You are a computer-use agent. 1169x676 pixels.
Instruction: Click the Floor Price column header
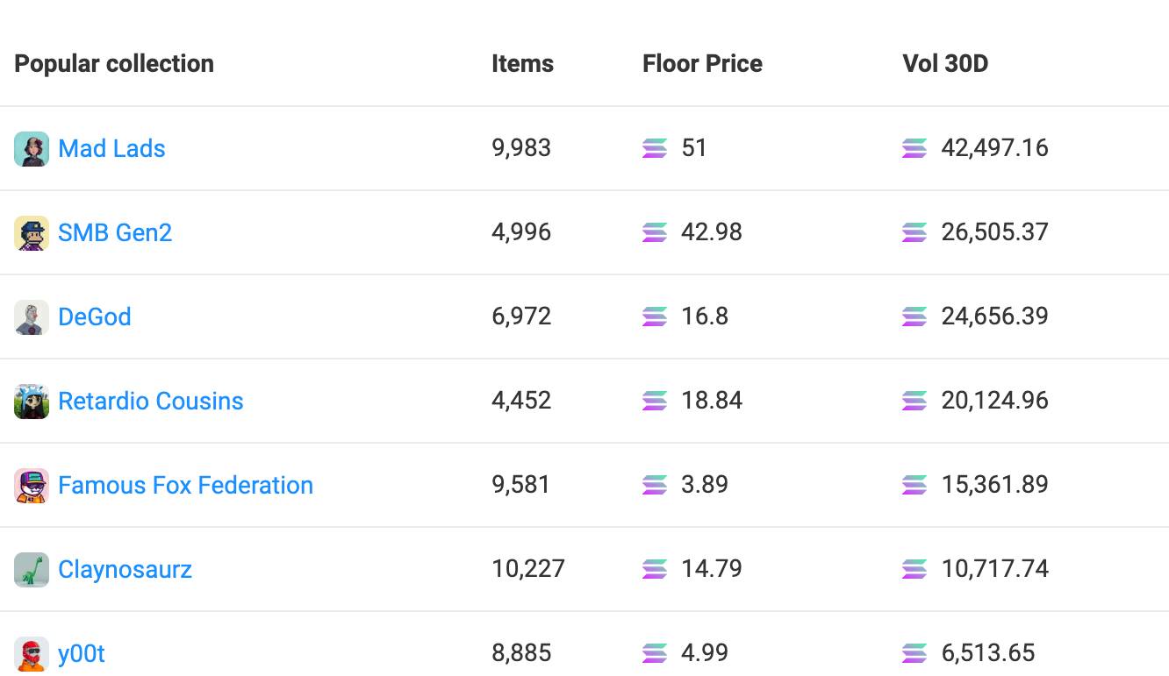(x=702, y=64)
